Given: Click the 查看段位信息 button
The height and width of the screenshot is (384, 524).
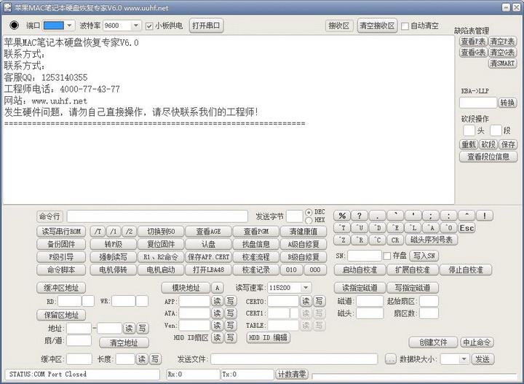Looking at the screenshot, I should (x=488, y=157).
